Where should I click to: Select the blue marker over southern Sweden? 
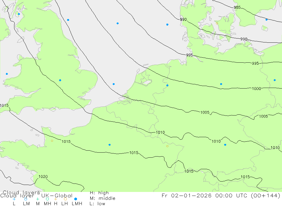[266, 20]
